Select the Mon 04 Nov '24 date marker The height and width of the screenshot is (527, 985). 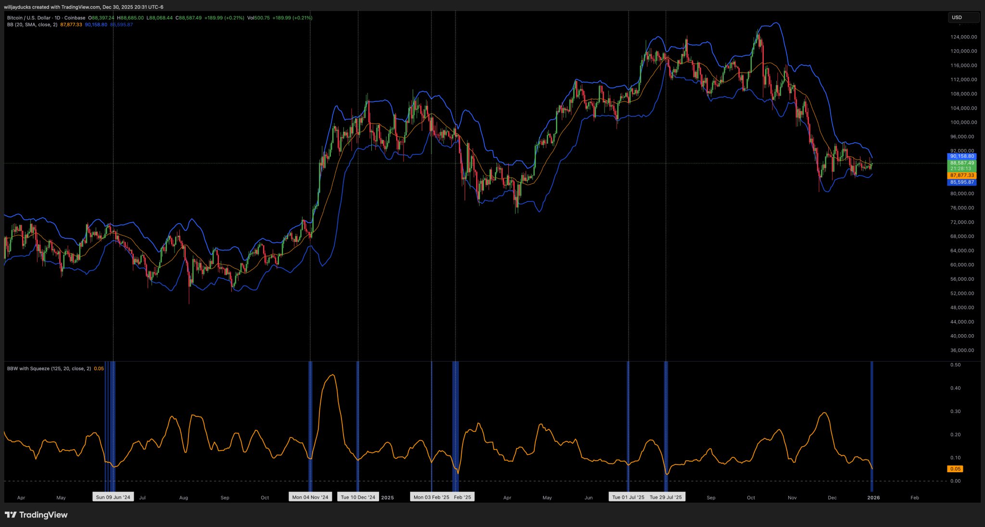[x=310, y=497]
